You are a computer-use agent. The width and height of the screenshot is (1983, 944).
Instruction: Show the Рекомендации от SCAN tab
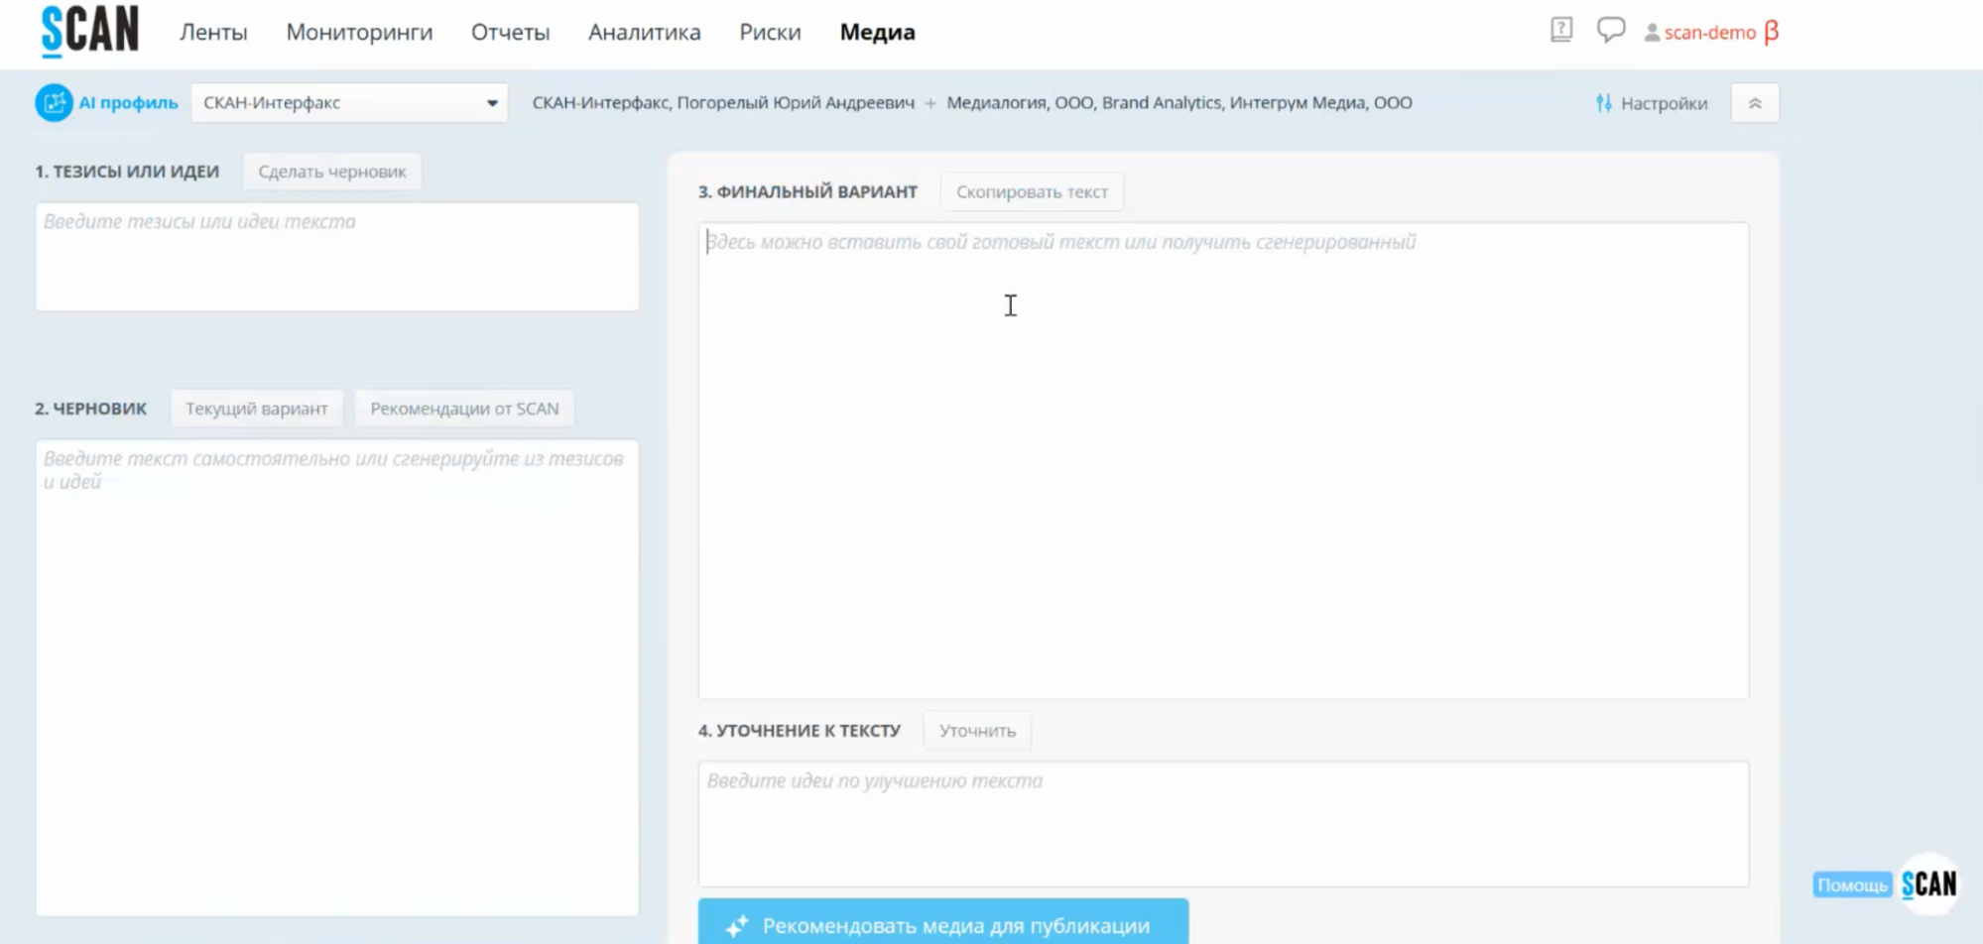click(x=464, y=409)
